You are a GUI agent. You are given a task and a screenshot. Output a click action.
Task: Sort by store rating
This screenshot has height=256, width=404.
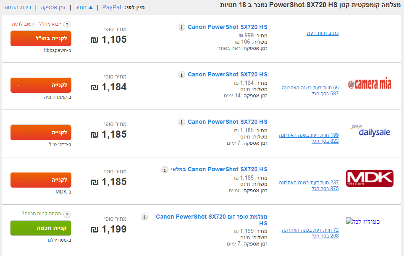pos(18,8)
